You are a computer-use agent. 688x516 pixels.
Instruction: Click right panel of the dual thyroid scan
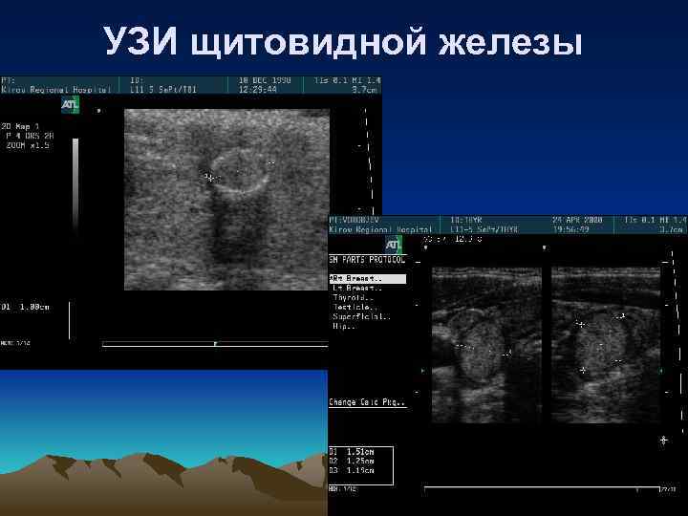click(x=606, y=345)
